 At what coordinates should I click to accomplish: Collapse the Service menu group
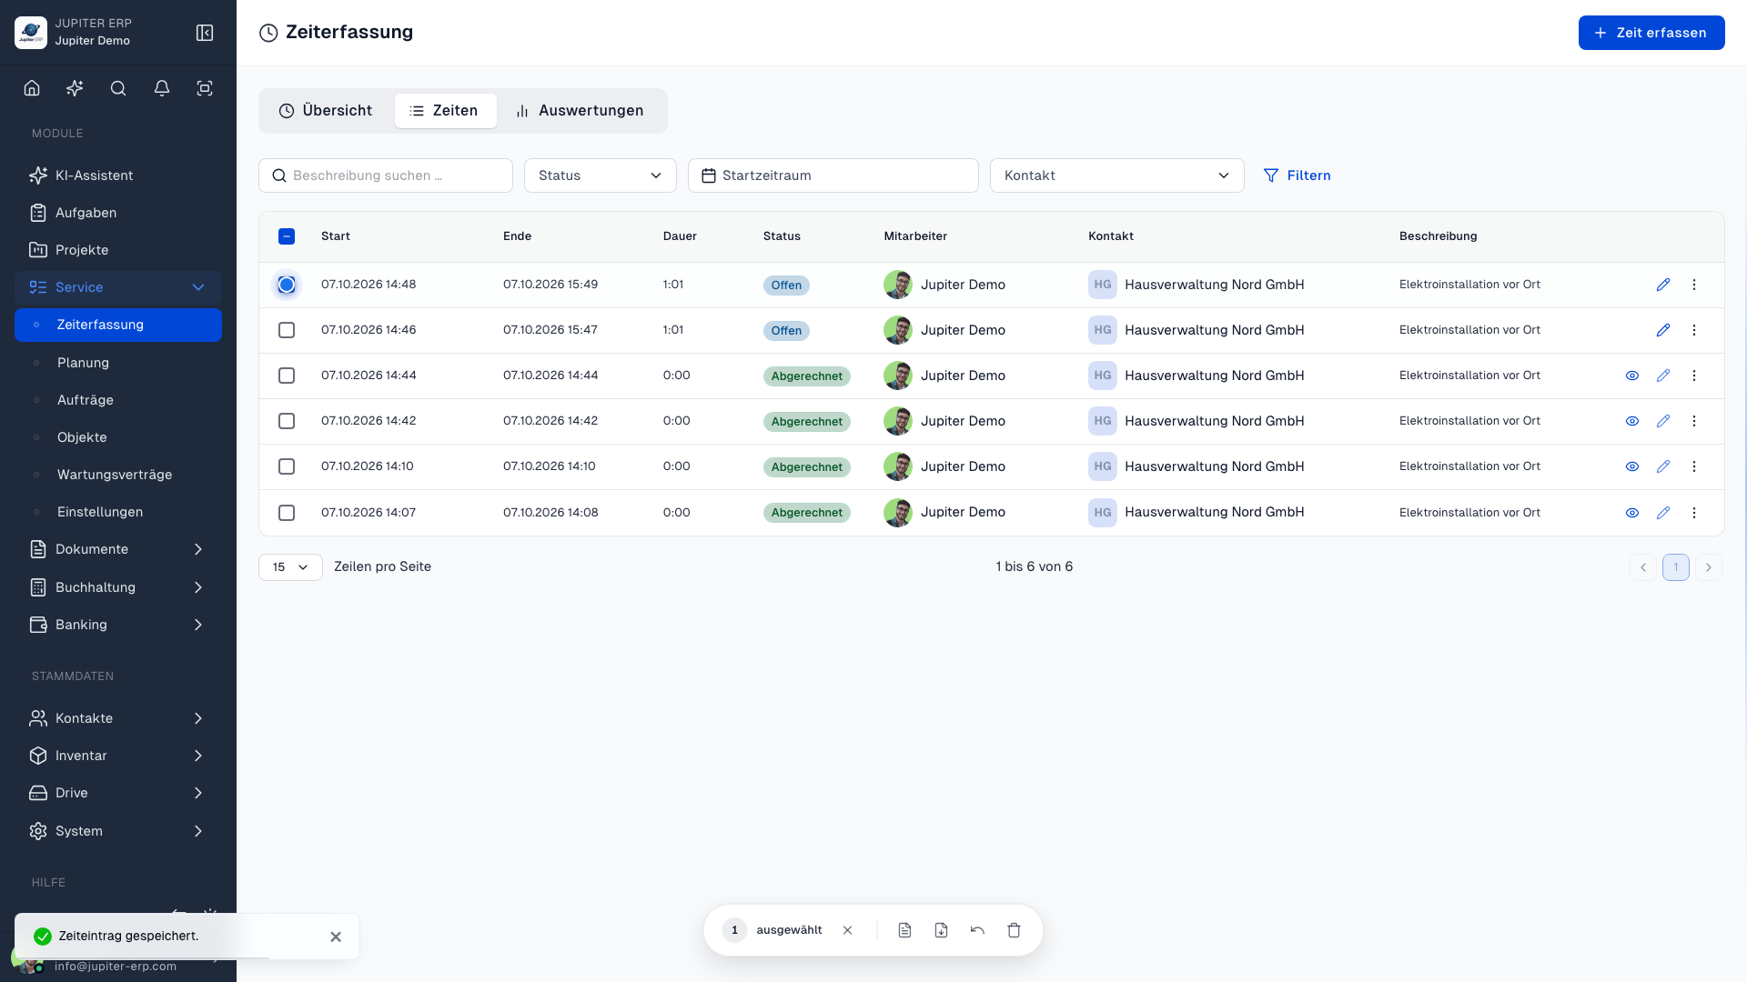click(x=118, y=287)
